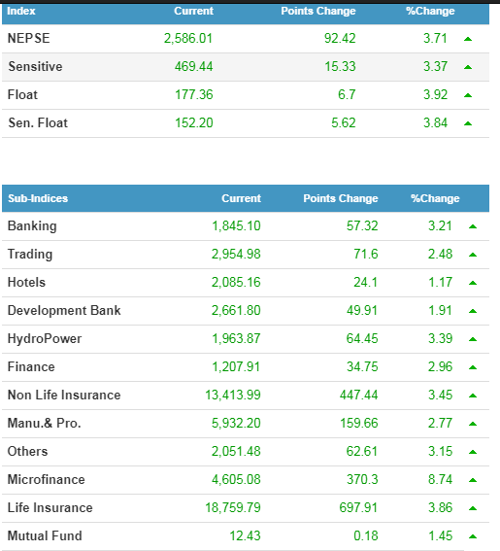Click the up arrow next to Microfinance

(x=473, y=480)
